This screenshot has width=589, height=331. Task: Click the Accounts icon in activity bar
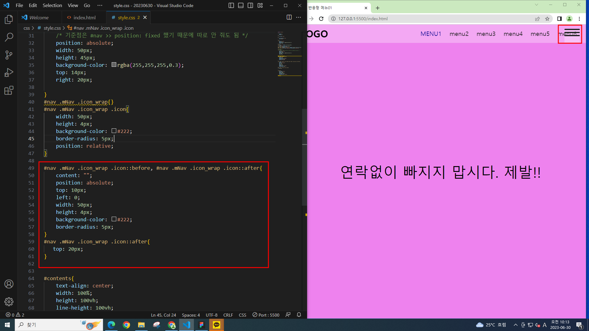pos(9,284)
